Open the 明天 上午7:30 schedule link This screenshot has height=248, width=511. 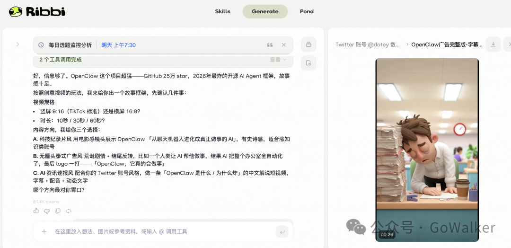[119, 45]
